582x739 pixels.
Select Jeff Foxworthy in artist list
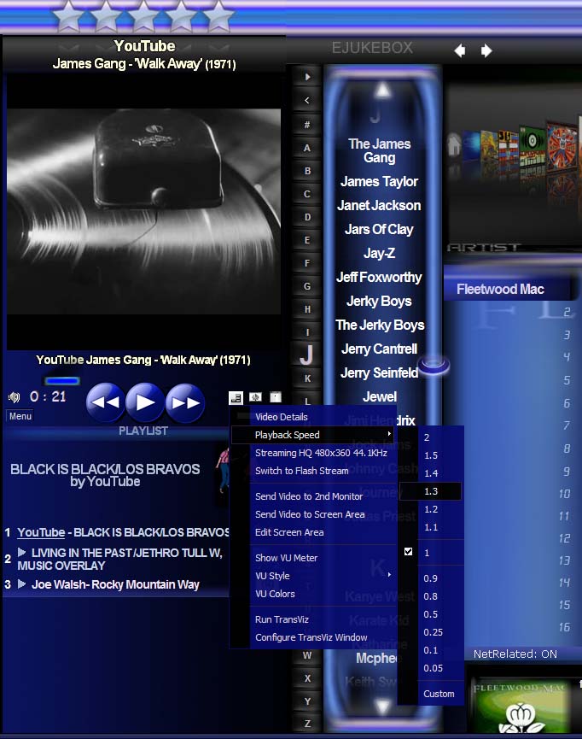379,277
